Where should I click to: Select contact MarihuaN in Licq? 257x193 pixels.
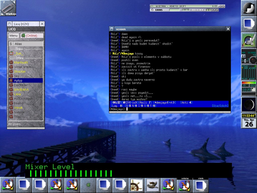26,63
